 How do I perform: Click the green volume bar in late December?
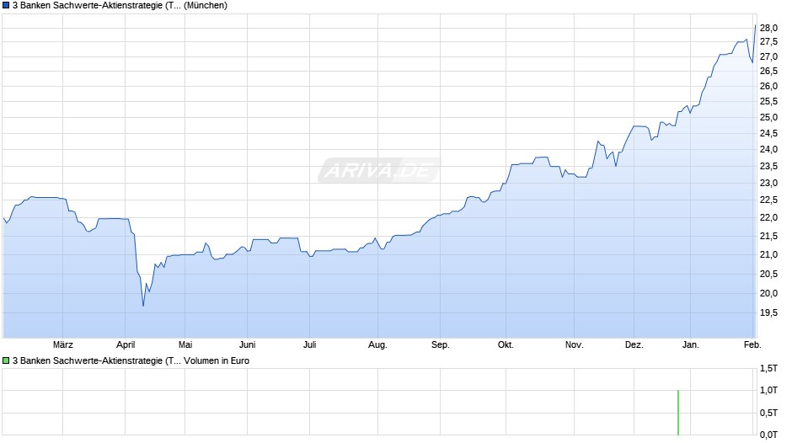pyautogui.click(x=678, y=413)
